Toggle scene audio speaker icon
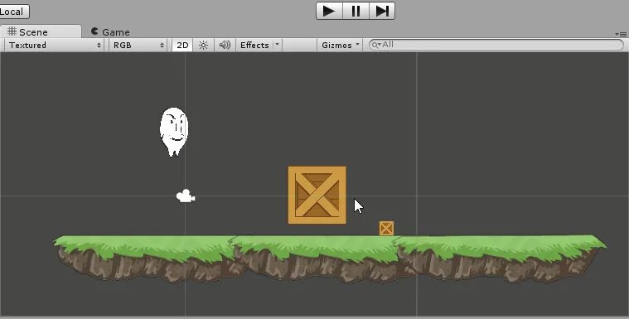The height and width of the screenshot is (319, 629). 225,45
